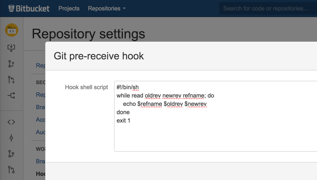Image resolution: width=317 pixels, height=180 pixels.
Task: Click the repository avatar icon in sidebar
Action: tap(11, 30)
